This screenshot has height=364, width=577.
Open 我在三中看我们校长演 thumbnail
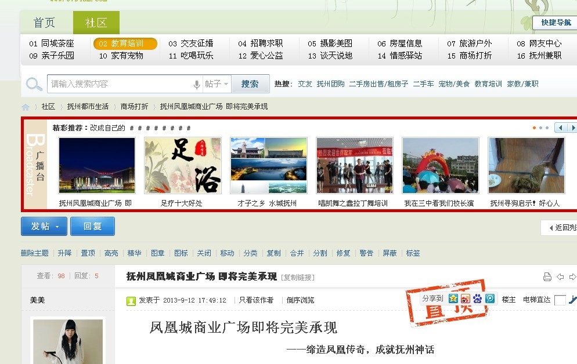tap(441, 165)
